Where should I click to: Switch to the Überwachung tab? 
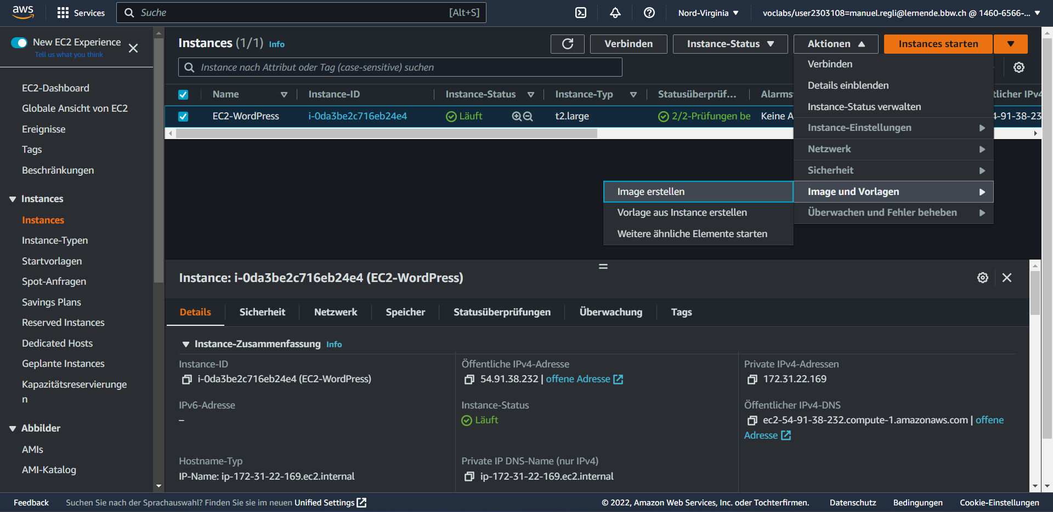(610, 312)
